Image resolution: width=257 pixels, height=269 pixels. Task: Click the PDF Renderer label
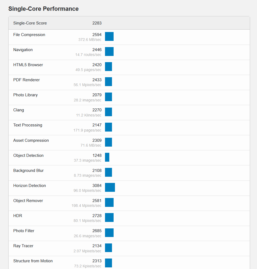[26, 80]
